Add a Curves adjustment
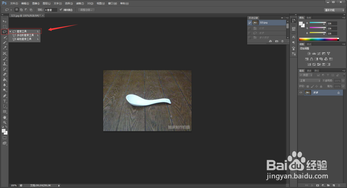 (x=319, y=53)
